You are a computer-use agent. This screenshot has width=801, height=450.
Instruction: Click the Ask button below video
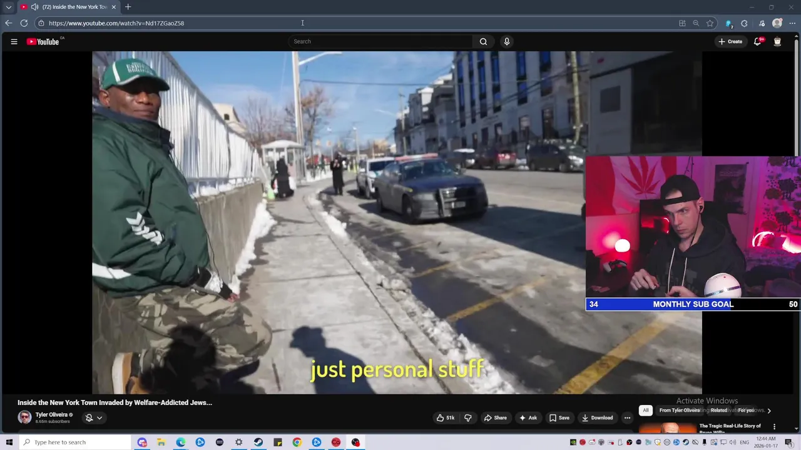(x=528, y=417)
